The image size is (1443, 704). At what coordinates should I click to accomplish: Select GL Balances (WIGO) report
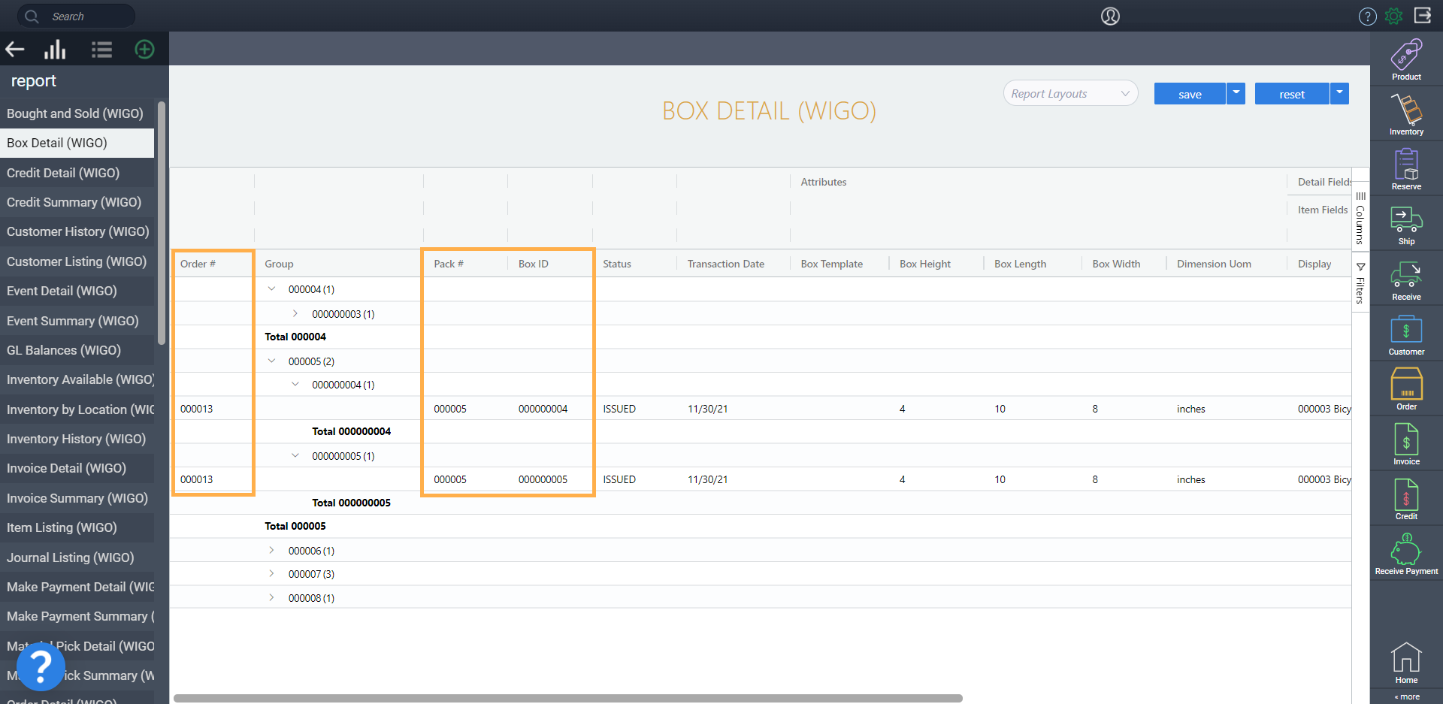(77, 350)
